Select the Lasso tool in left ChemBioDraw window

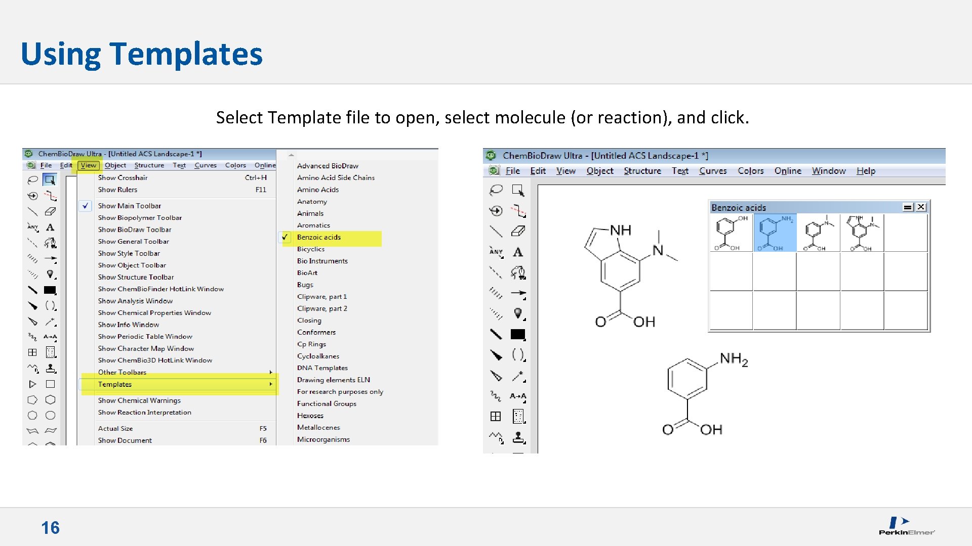32,179
